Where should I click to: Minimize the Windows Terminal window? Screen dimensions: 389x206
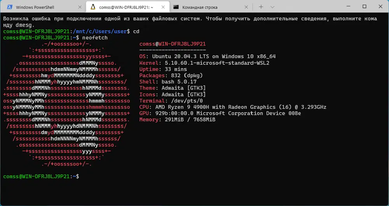(348, 7)
